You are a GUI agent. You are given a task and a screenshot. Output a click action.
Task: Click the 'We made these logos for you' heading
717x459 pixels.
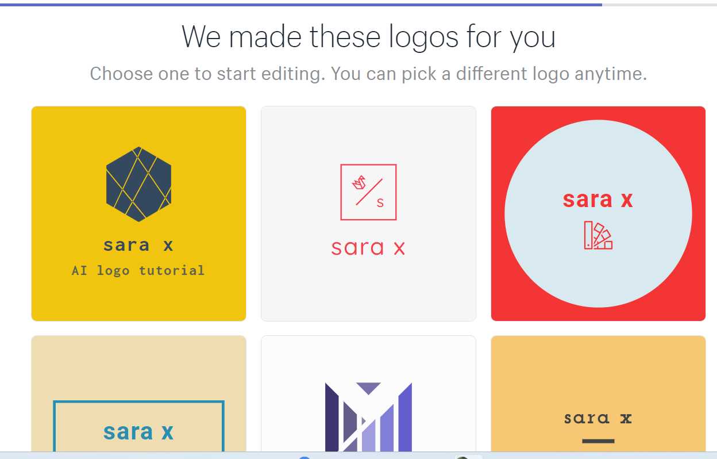coord(368,37)
